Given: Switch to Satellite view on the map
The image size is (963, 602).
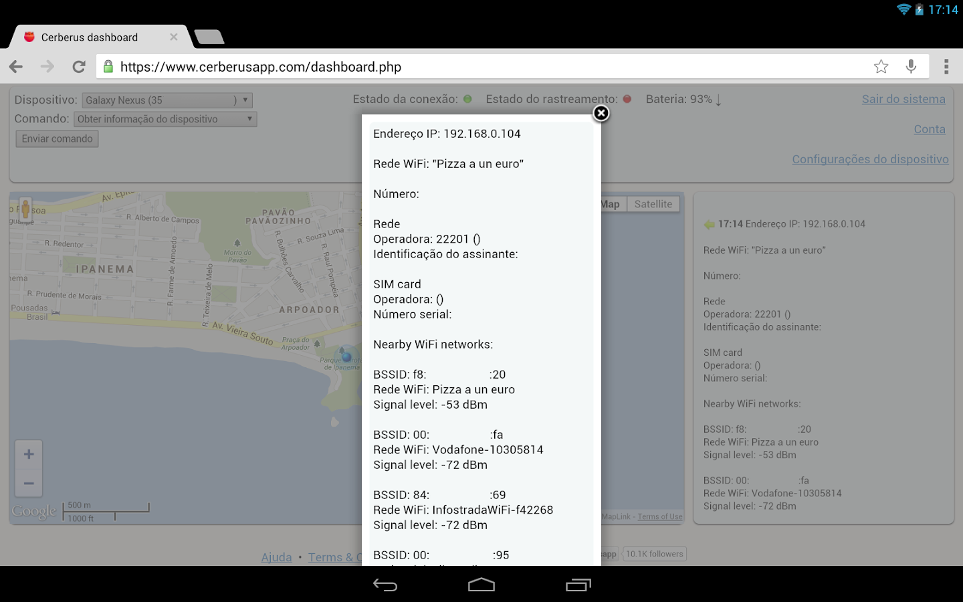Looking at the screenshot, I should (x=653, y=204).
